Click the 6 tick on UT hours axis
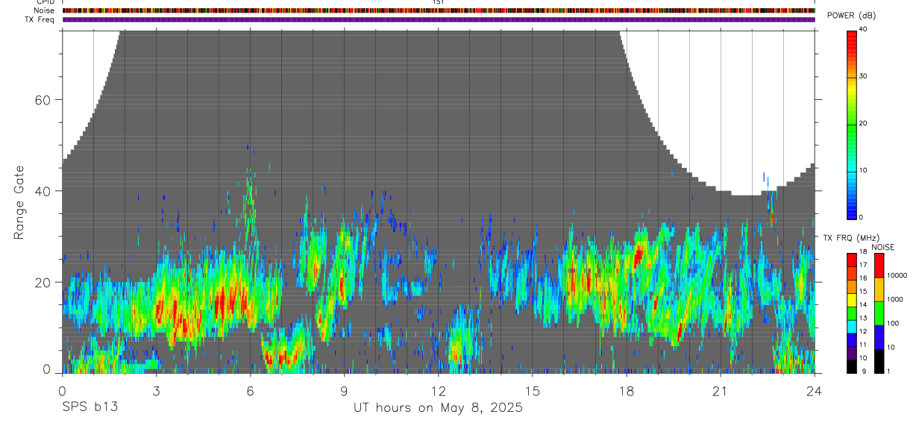Screen dimensions: 916x423 [x=250, y=390]
